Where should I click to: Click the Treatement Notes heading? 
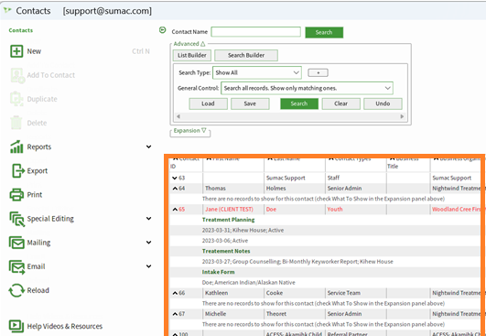coord(226,252)
